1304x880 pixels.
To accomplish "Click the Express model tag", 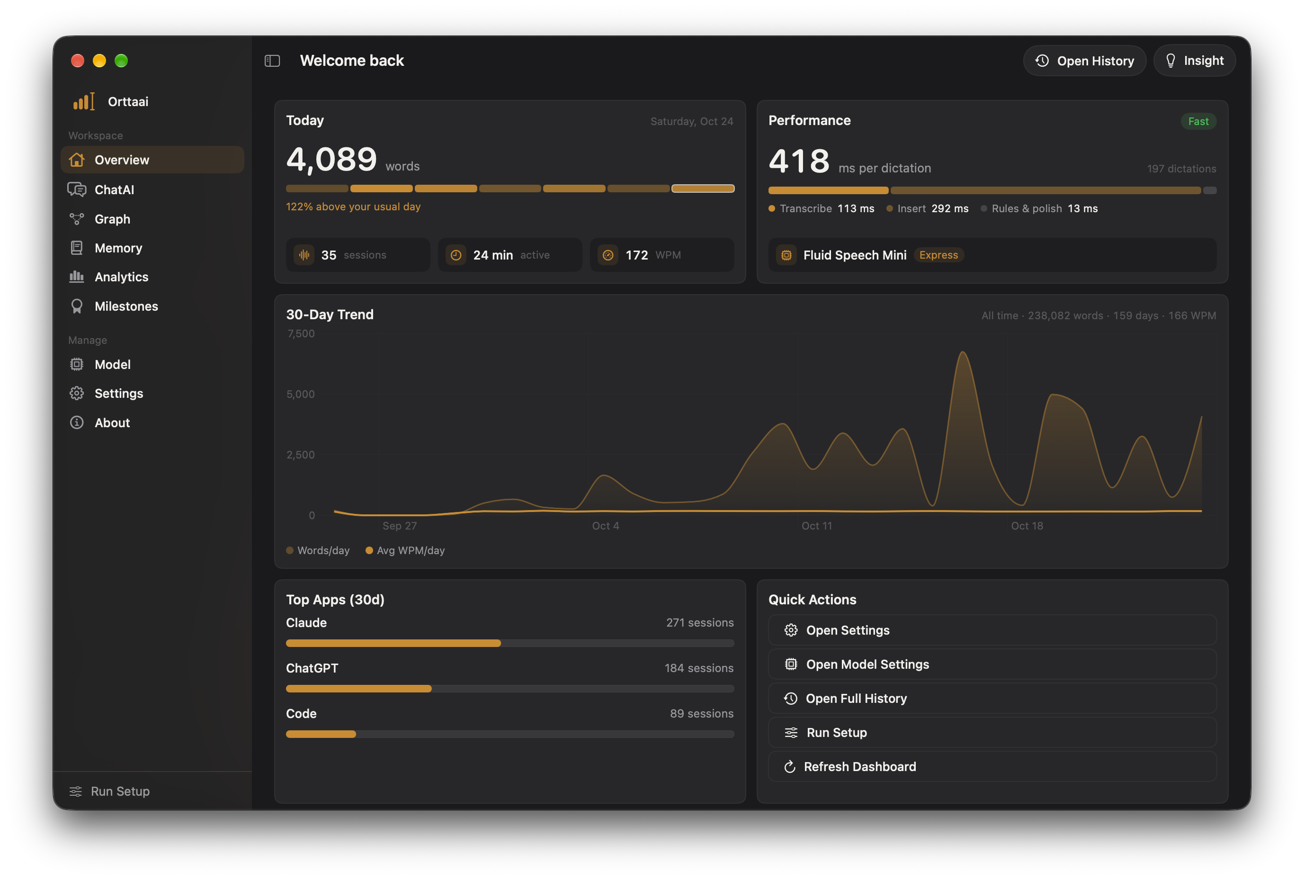I will [939, 255].
